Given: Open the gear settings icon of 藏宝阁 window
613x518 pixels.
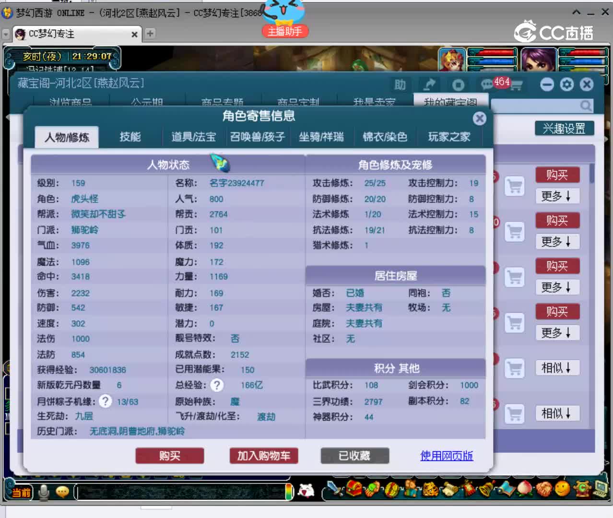Looking at the screenshot, I should point(567,84).
